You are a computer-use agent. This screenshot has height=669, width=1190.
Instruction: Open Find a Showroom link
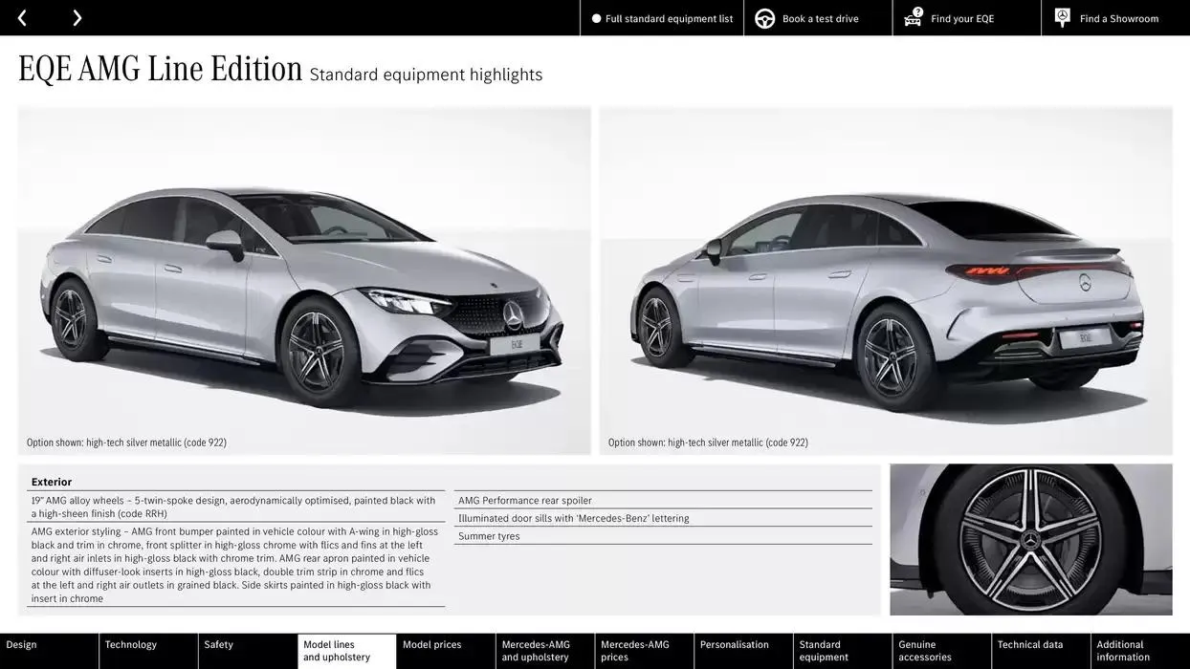tap(1115, 18)
